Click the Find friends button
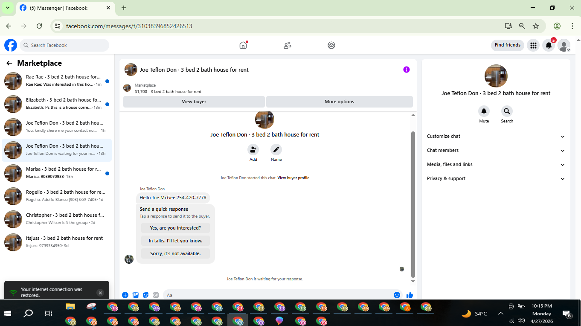Viewport: 581px width, 326px height. (x=508, y=45)
